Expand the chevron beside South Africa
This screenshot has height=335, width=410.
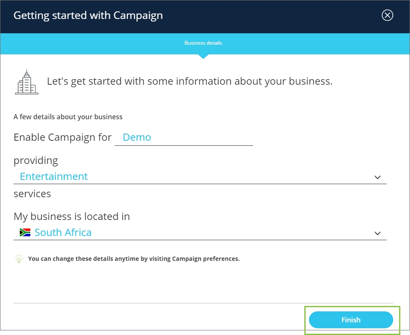[x=378, y=233]
